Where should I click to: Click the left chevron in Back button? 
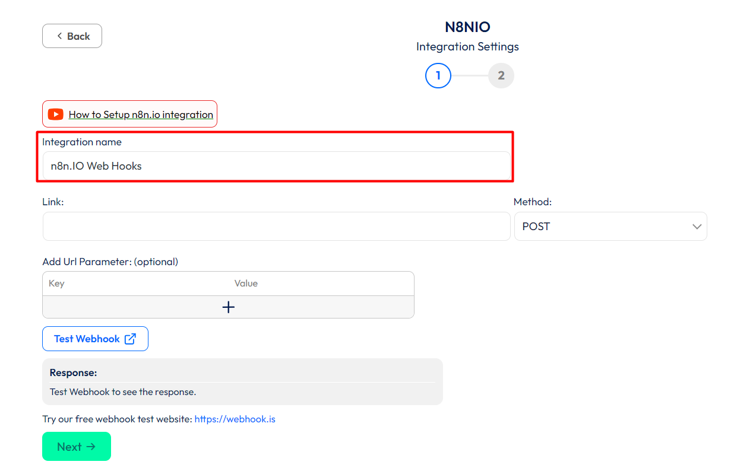[x=59, y=36]
